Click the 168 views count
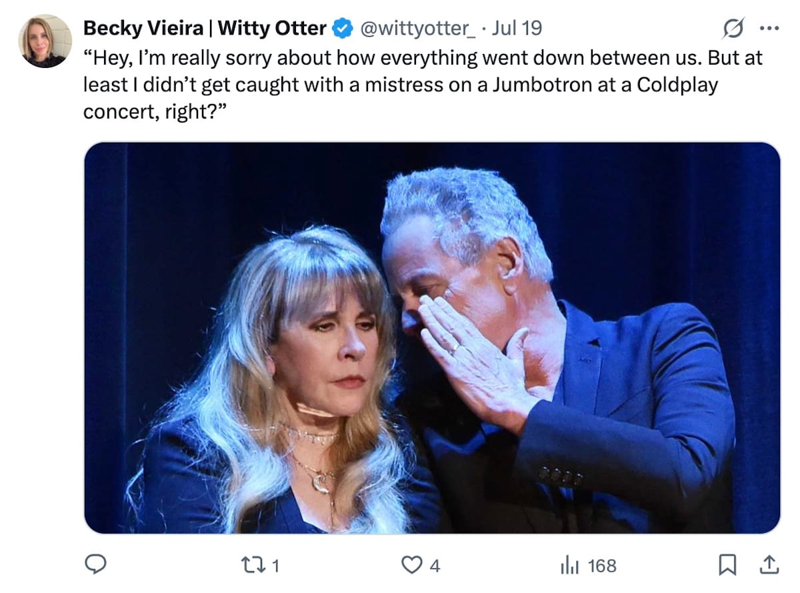Image resolution: width=800 pixels, height=593 pixels. pos(602,566)
